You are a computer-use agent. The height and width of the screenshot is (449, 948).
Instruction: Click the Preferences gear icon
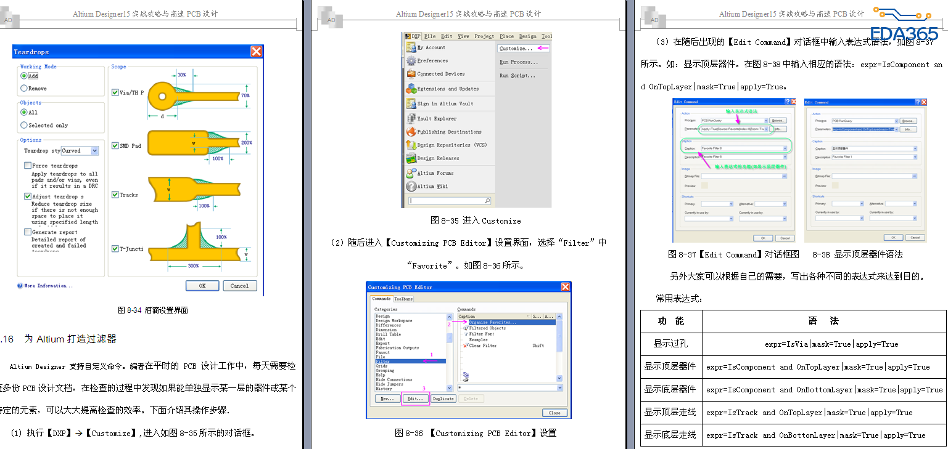coord(411,61)
